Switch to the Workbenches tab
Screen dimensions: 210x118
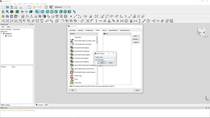click(89, 30)
